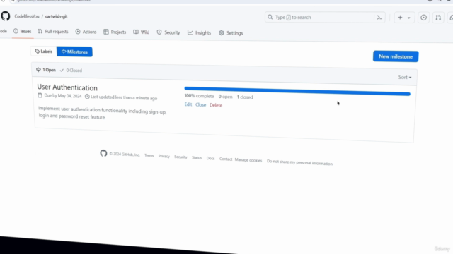The height and width of the screenshot is (254, 453).
Task: Expand the Sort dropdown
Action: pyautogui.click(x=405, y=77)
